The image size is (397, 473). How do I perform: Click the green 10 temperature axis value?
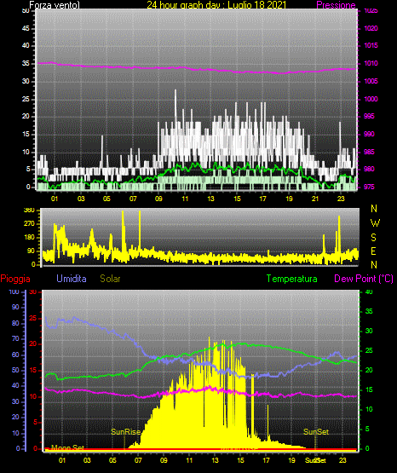pos(369,409)
